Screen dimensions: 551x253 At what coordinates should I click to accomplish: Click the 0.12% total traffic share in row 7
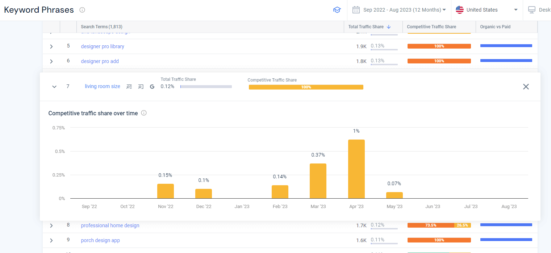[x=167, y=86]
